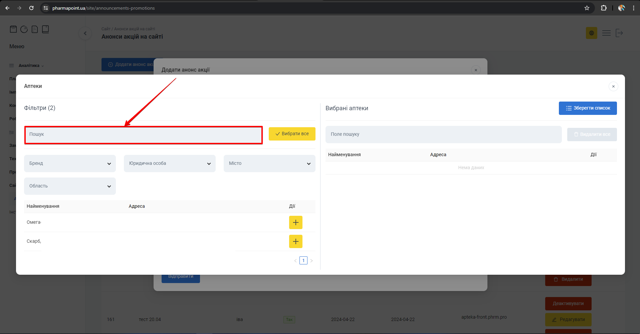
Task: Click browser reload icon
Action: (x=31, y=8)
